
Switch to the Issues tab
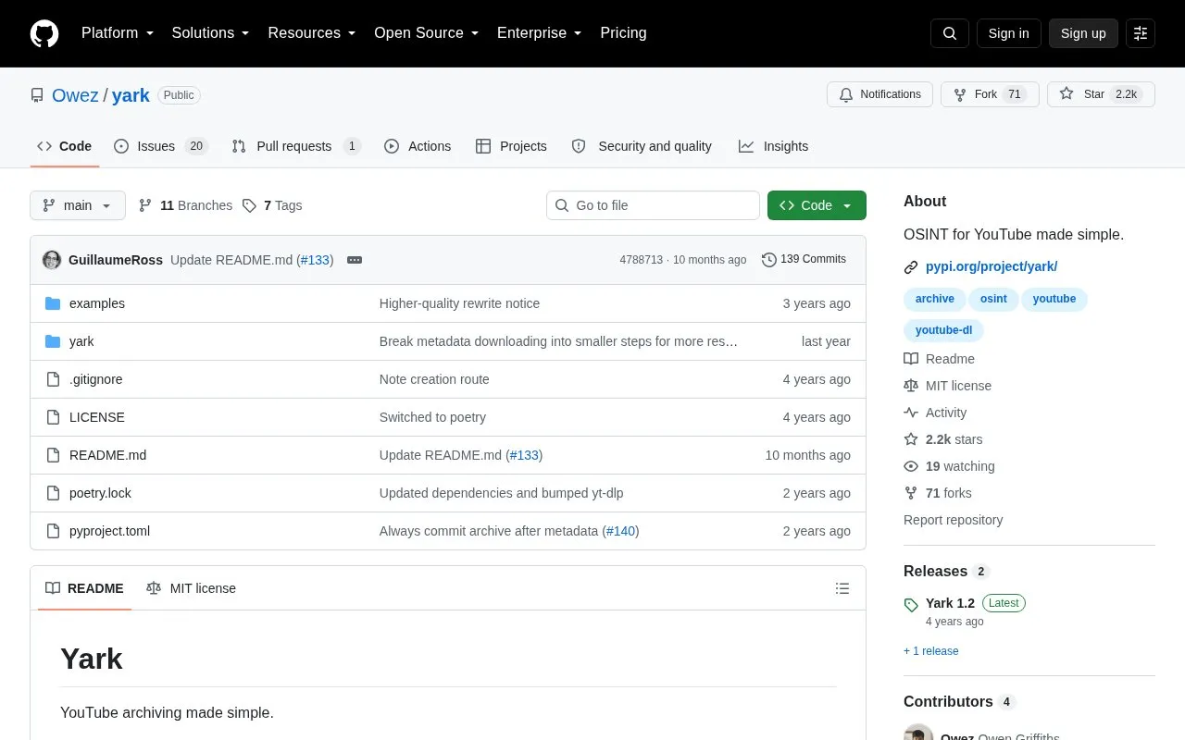click(161, 146)
